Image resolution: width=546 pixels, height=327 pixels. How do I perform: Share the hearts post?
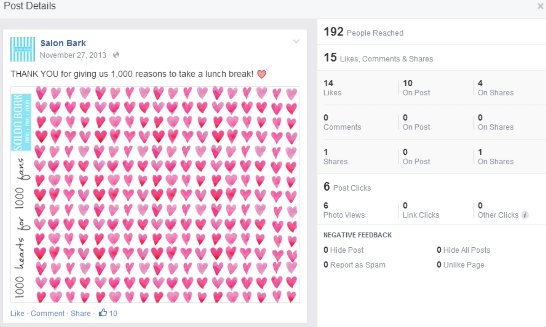click(x=81, y=313)
